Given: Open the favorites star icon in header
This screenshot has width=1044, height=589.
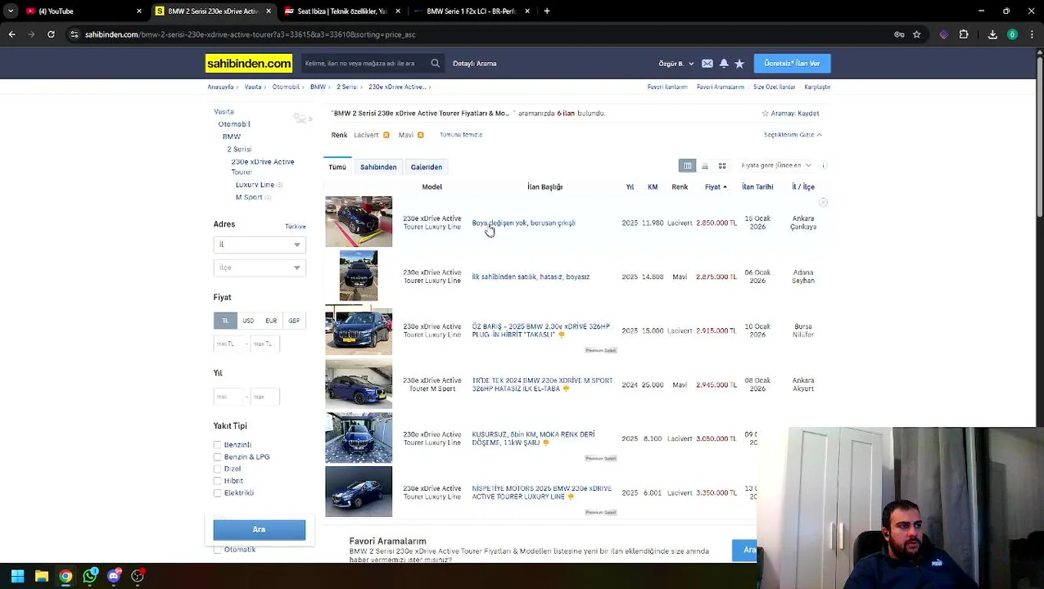Looking at the screenshot, I should (x=739, y=63).
